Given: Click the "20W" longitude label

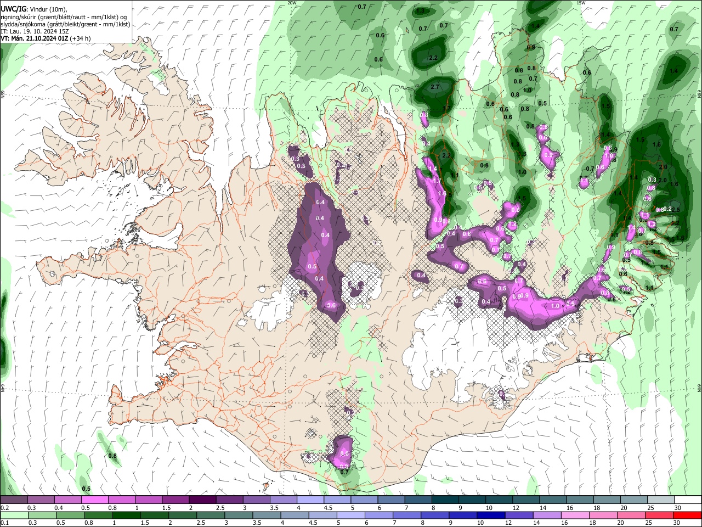Looking at the screenshot, I should [x=292, y=3].
